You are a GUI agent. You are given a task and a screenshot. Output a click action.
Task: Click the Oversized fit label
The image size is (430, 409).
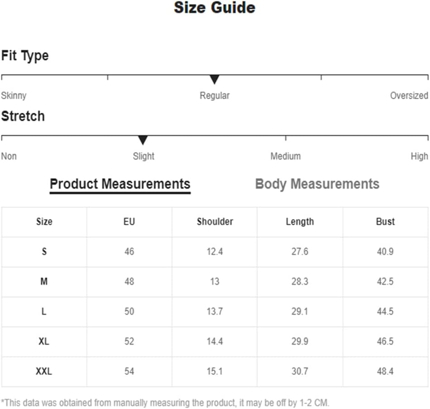[409, 96]
